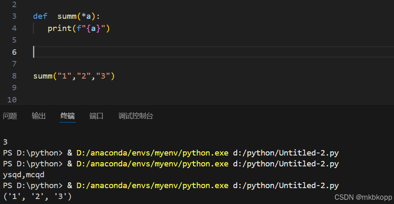Select the 终端 panel tab
This screenshot has height=204, width=394.
pyautogui.click(x=68, y=116)
